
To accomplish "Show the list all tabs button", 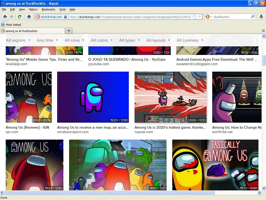I will (263, 31).
